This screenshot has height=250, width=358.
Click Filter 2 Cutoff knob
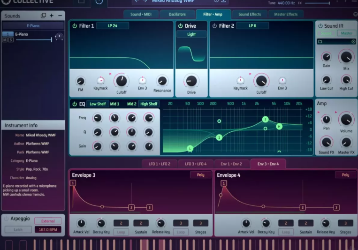coord(261,81)
